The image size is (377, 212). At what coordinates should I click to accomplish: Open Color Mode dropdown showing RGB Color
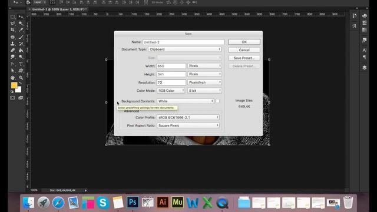[171, 91]
